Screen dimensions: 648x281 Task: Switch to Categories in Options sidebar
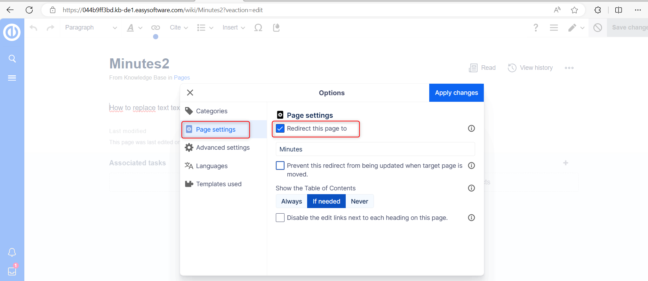coord(211,111)
